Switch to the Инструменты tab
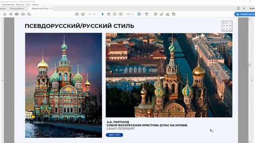 click(17, 8)
